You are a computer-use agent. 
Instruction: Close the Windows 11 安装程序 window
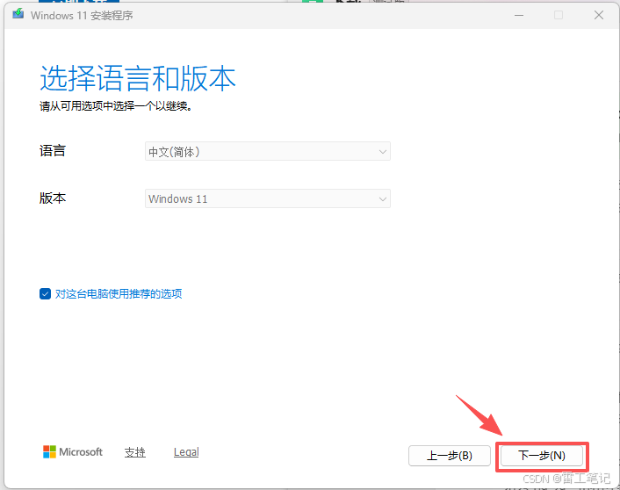coord(599,15)
